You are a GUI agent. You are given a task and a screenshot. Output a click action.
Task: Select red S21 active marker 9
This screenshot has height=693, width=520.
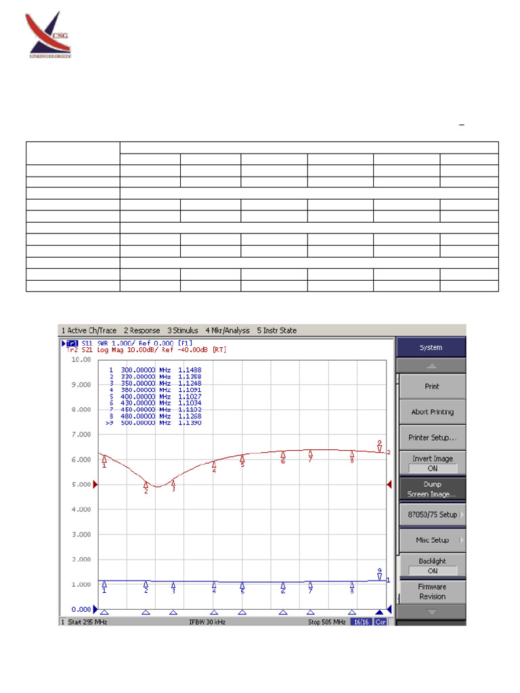pos(379,446)
